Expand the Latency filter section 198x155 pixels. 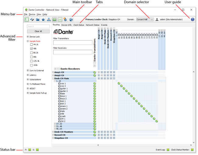[28, 75]
